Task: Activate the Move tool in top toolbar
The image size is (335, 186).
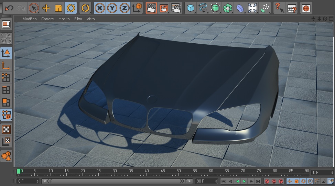Action: click(x=46, y=8)
